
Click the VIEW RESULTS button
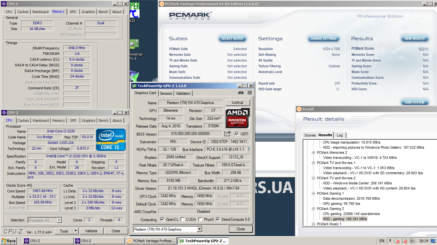(415, 39)
